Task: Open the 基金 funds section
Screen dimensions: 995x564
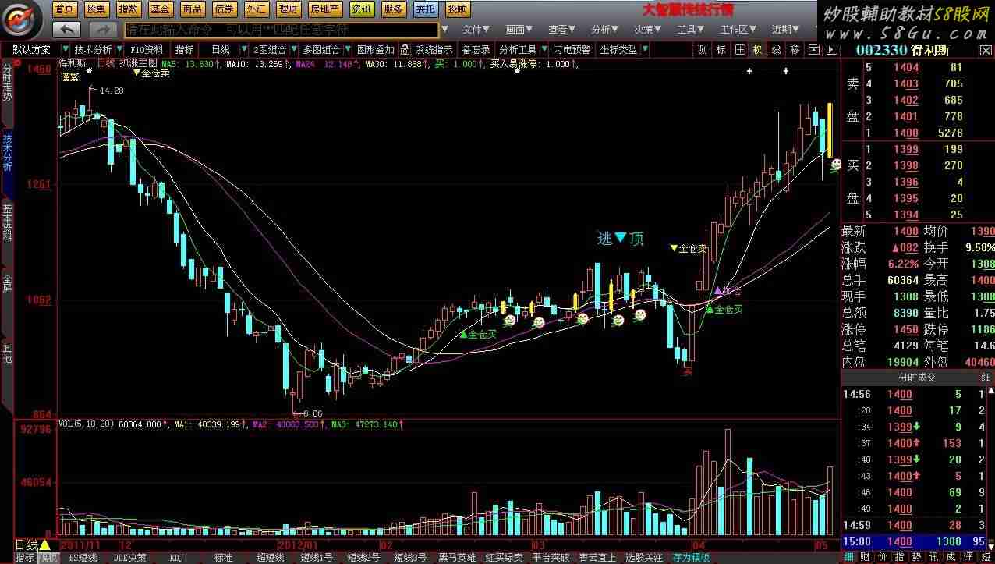Action: pos(161,9)
